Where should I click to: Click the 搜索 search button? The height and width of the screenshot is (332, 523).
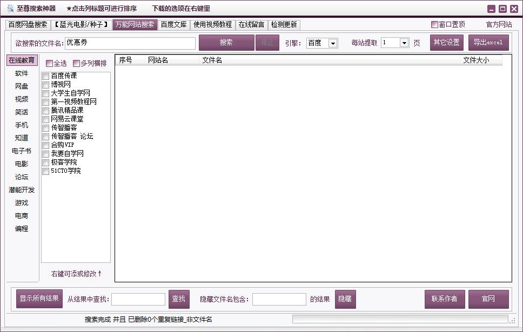(227, 42)
